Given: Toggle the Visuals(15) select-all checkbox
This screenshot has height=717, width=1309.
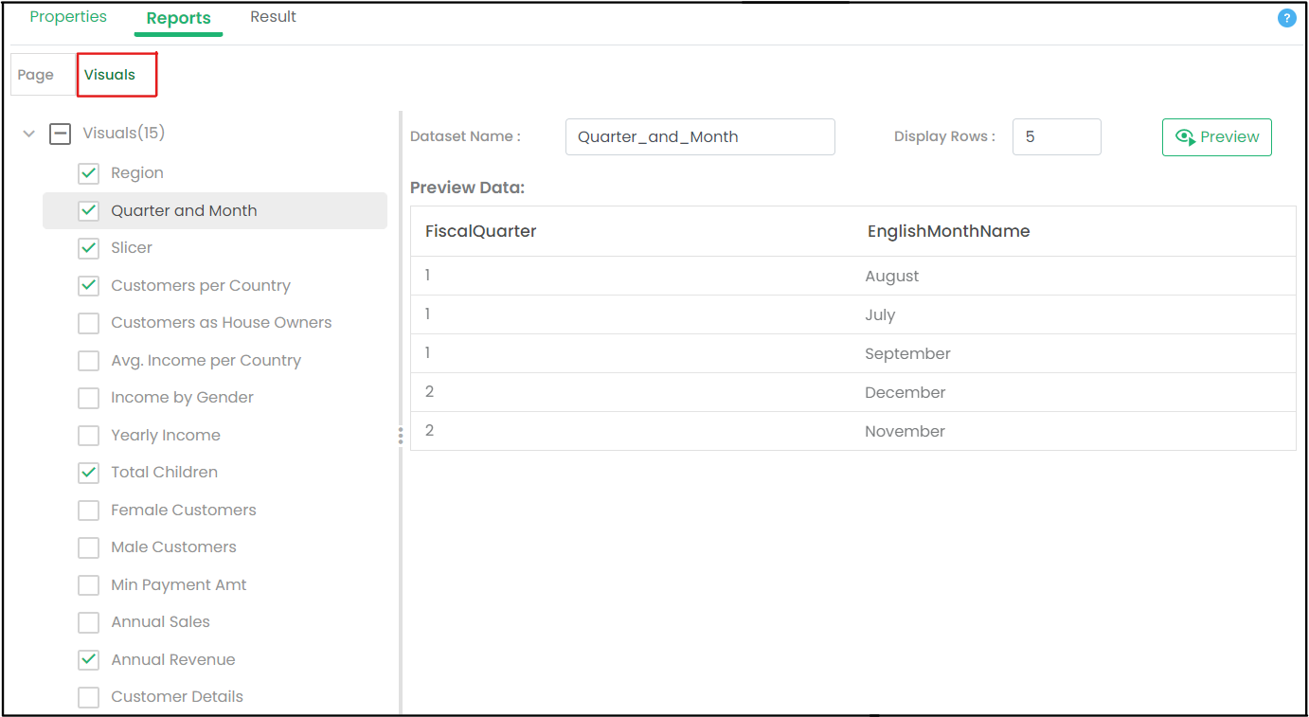Looking at the screenshot, I should (60, 134).
